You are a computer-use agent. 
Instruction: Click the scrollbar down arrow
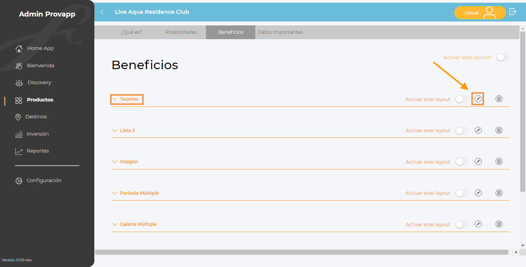(523, 245)
